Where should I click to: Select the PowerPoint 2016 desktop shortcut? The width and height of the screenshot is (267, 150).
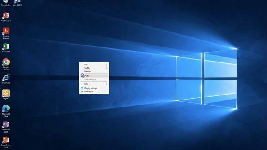[6, 142]
